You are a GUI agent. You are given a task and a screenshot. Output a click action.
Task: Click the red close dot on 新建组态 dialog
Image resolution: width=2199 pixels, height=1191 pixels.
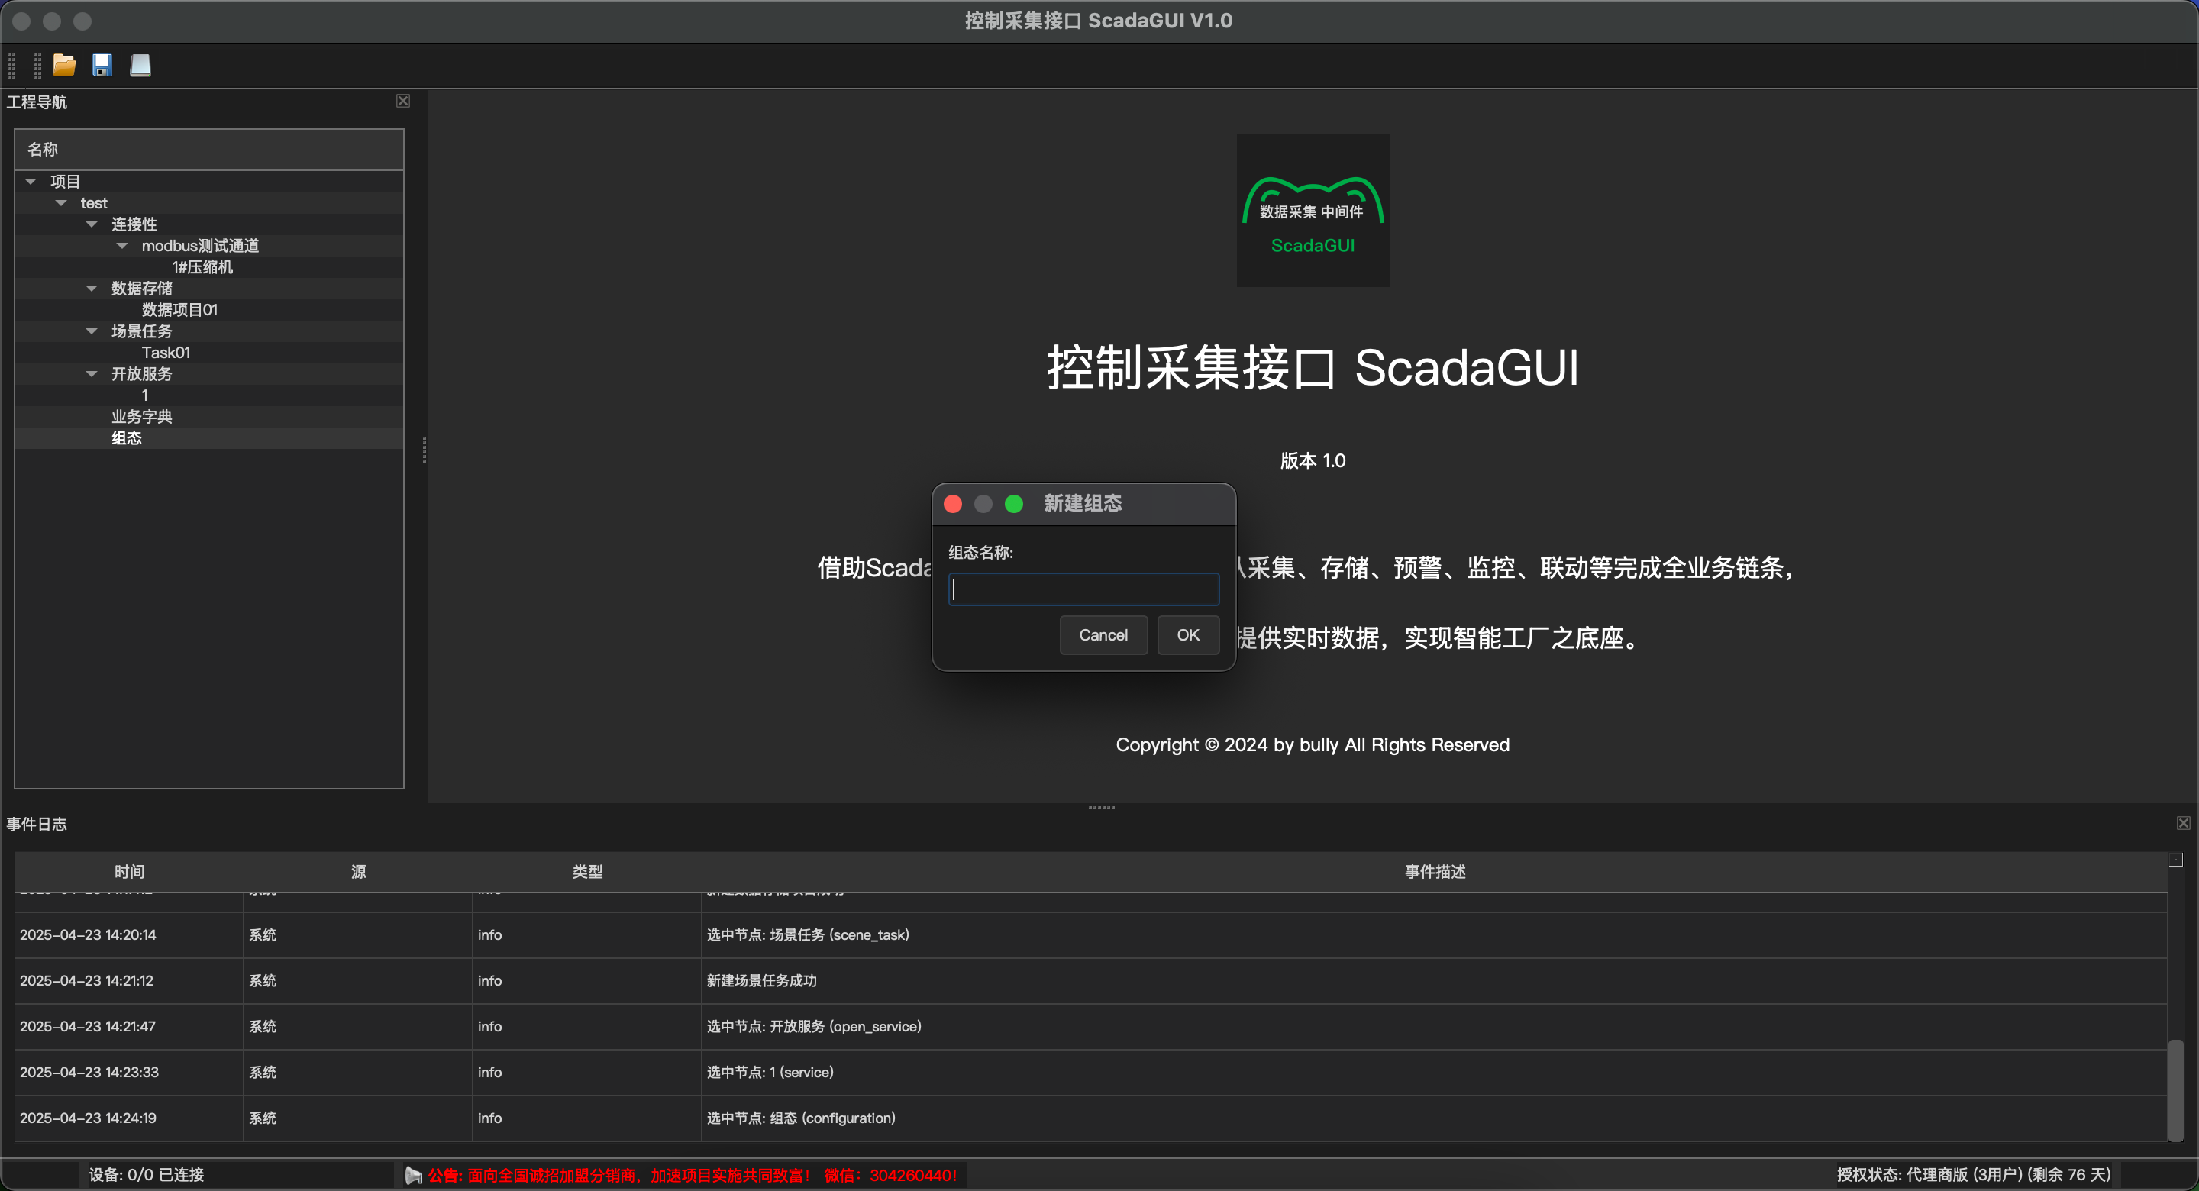click(953, 504)
